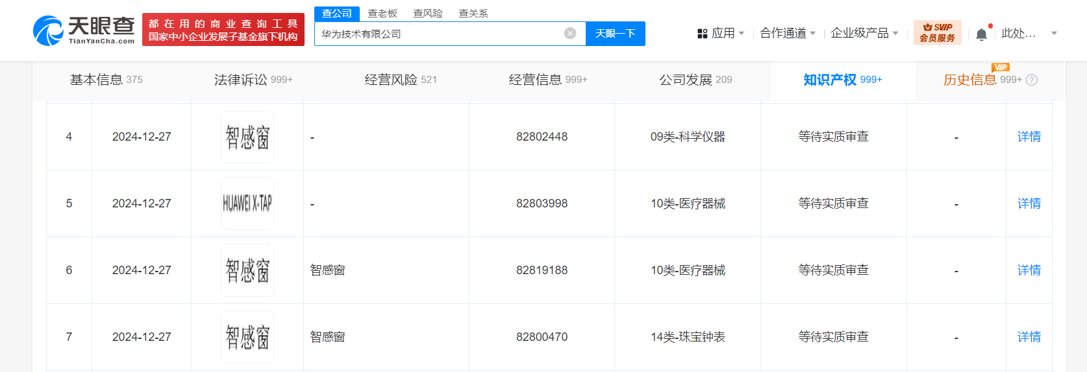Open 详情 for trademark 82800470

point(1029,337)
